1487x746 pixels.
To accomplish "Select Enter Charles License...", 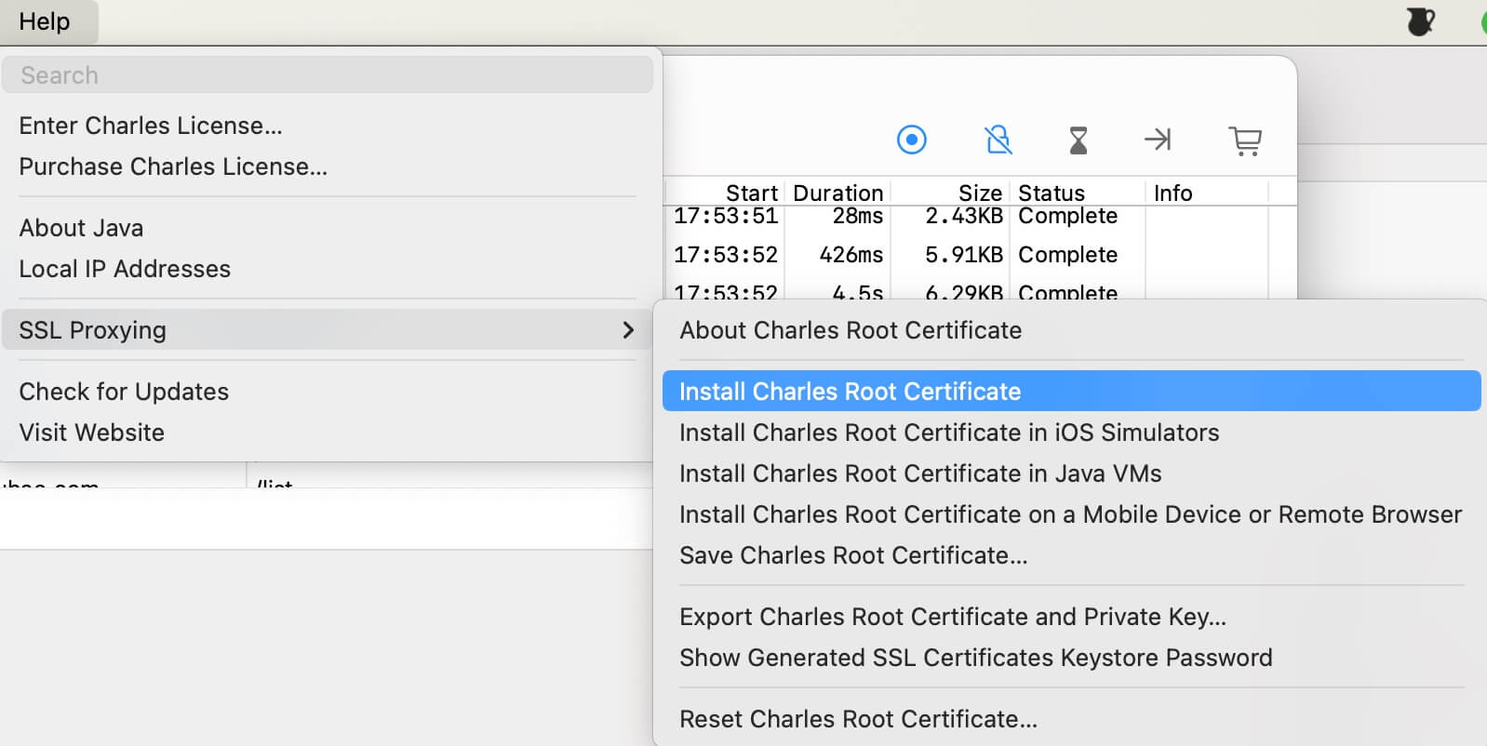I will [151, 126].
